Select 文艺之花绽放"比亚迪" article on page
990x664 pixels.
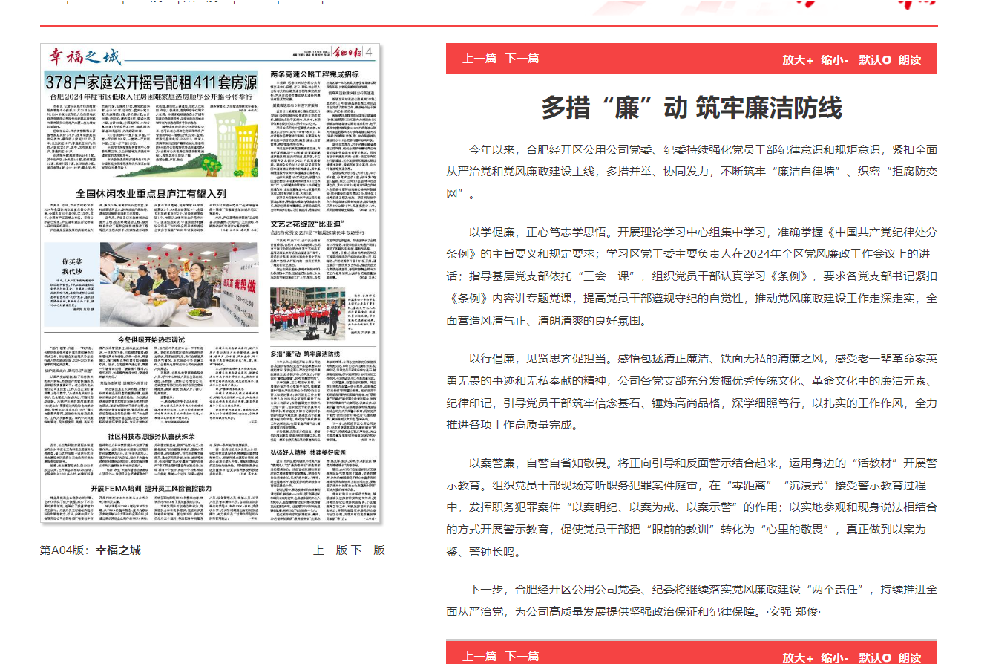pos(309,223)
